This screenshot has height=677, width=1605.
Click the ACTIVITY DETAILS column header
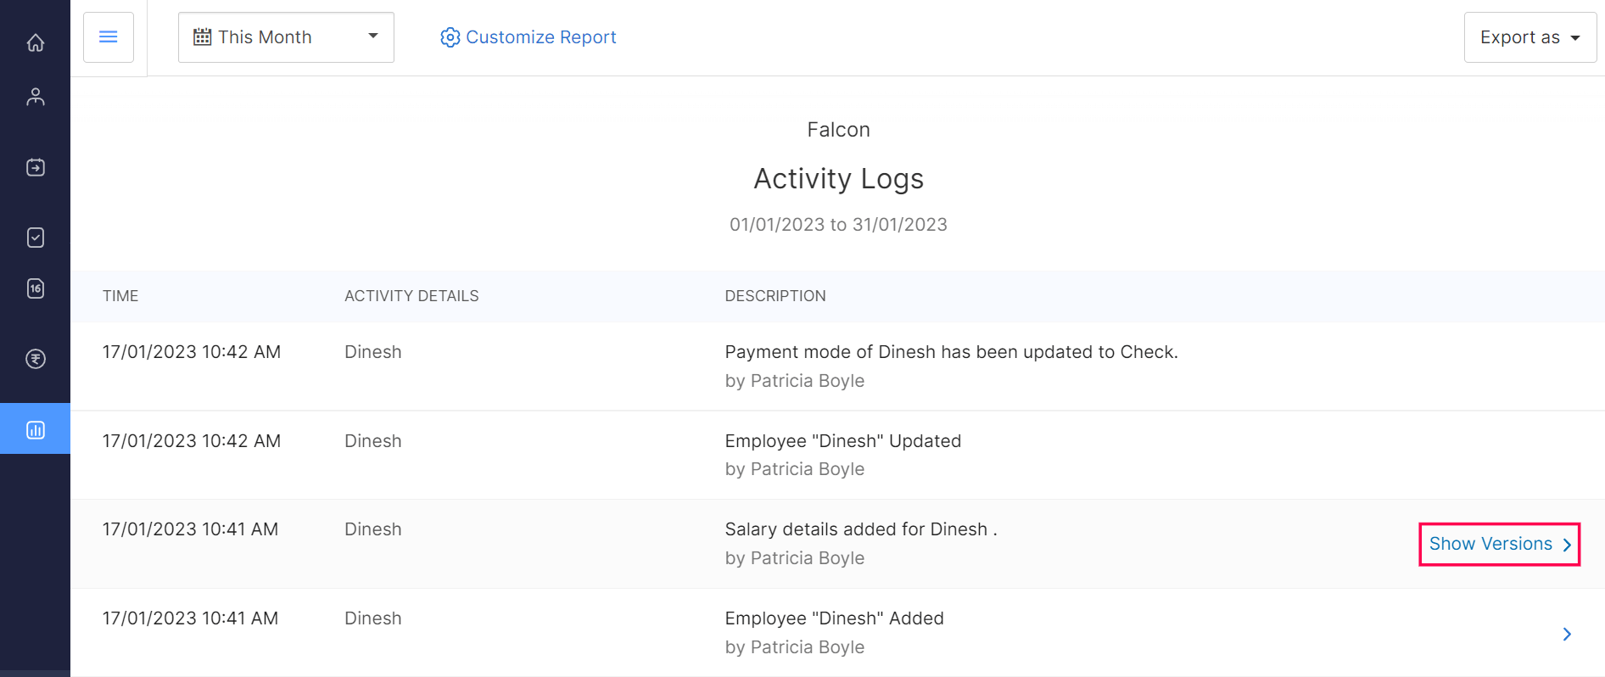click(x=411, y=296)
